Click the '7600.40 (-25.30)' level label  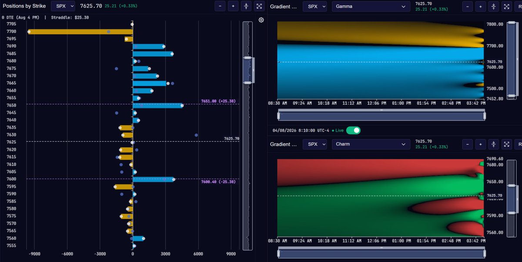pyautogui.click(x=218, y=182)
